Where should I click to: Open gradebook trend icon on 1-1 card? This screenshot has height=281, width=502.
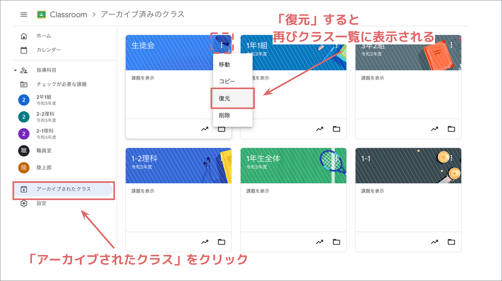[434, 242]
